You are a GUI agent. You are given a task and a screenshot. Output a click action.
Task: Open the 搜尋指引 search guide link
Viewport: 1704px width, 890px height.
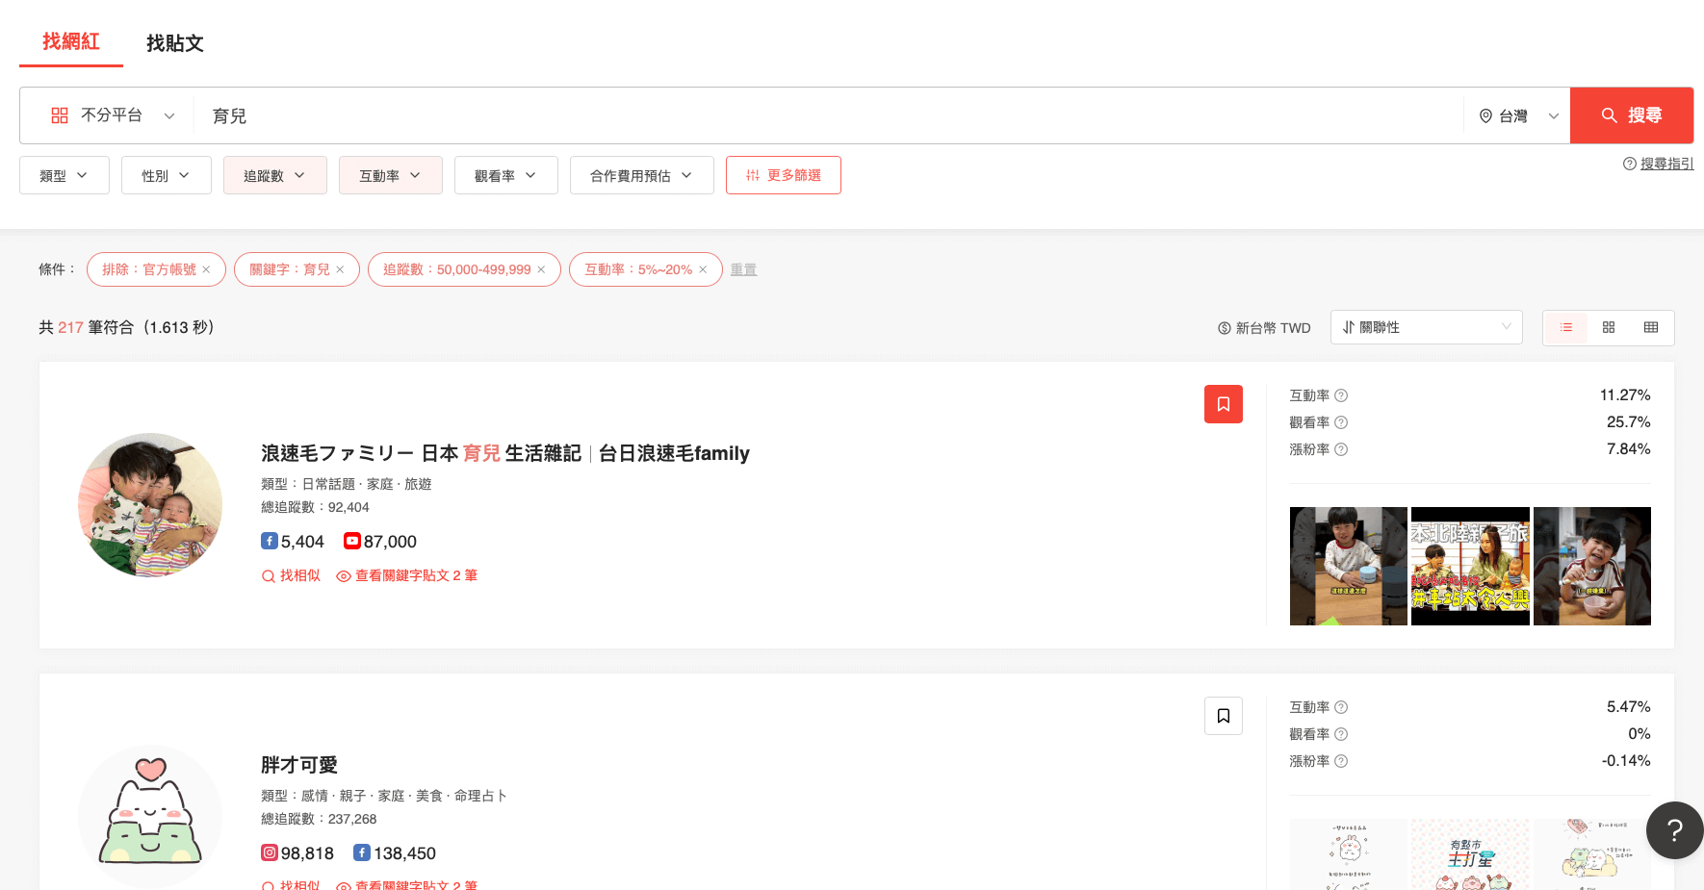coord(1666,164)
